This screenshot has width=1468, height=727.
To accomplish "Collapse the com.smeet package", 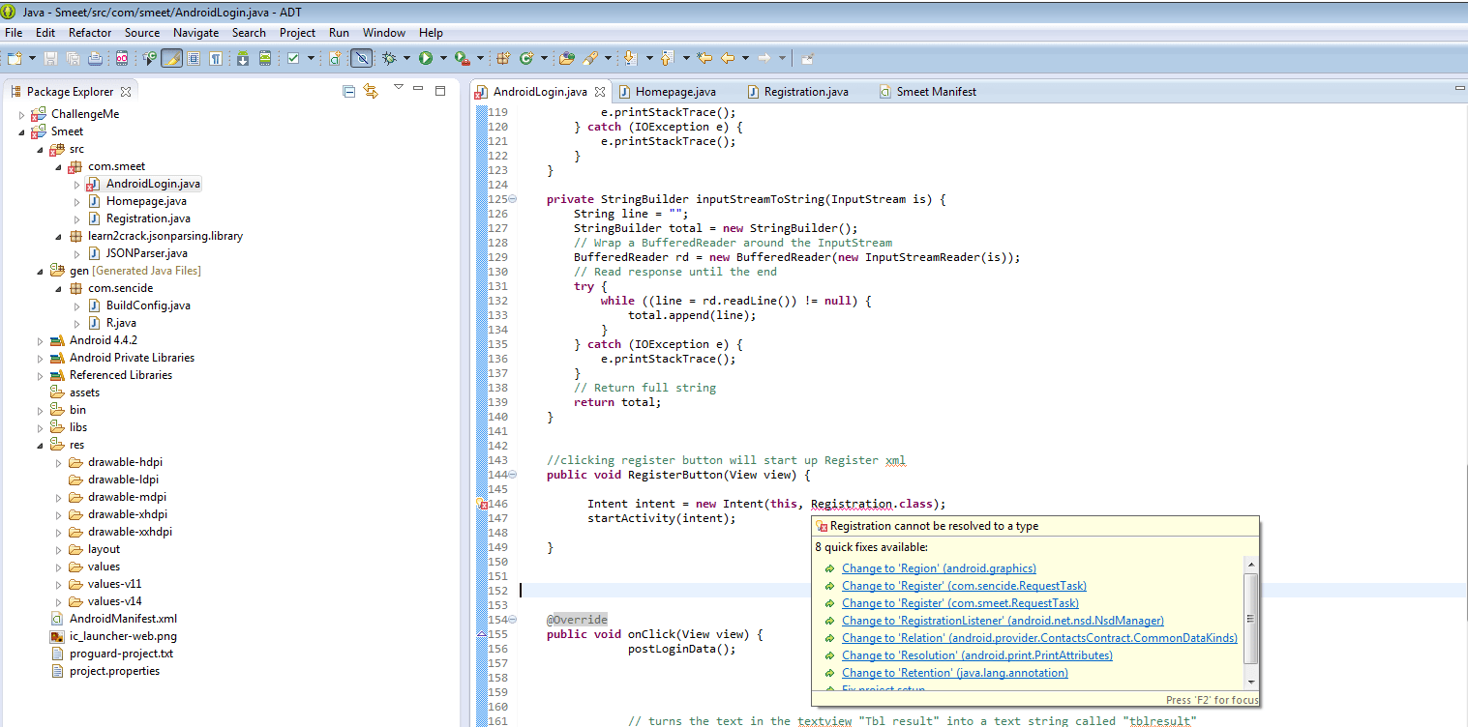I will pos(58,166).
